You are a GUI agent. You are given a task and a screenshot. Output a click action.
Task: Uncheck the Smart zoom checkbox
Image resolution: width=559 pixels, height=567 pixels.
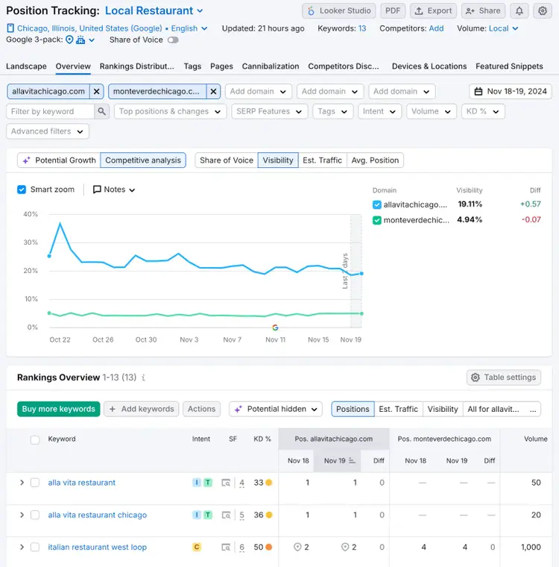(22, 189)
